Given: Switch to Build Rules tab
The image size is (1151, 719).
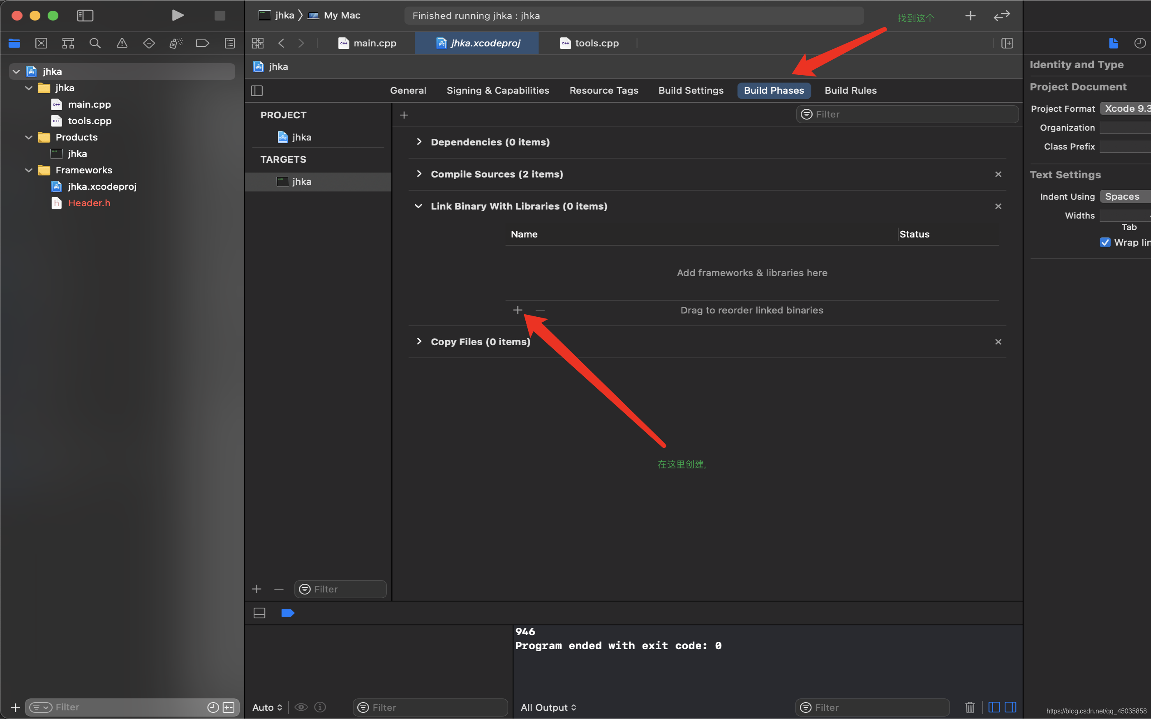Looking at the screenshot, I should coord(851,90).
